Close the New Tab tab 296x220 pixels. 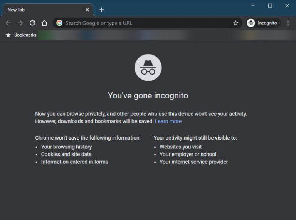tap(87, 10)
